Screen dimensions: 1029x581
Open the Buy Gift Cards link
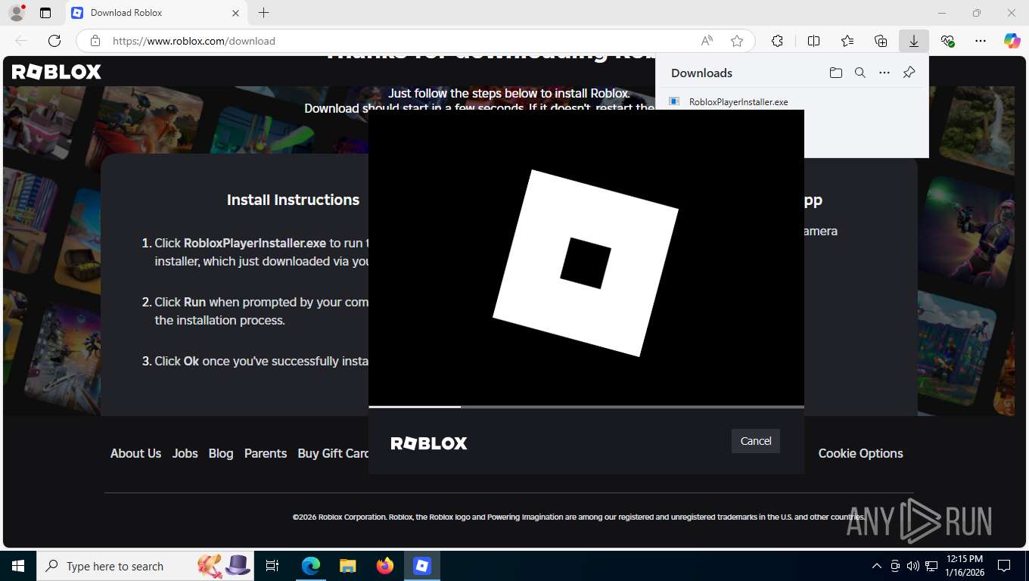(x=333, y=453)
